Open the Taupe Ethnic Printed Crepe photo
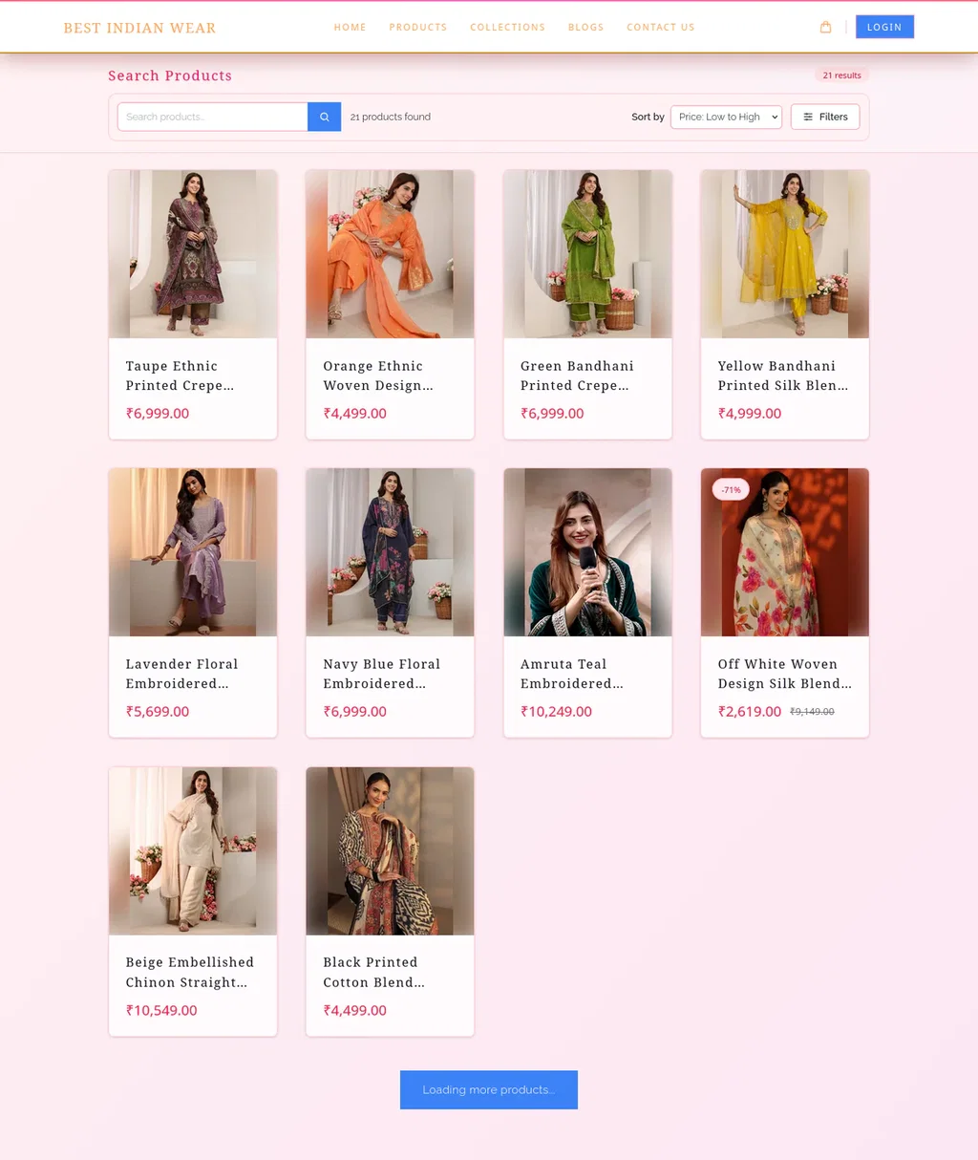978x1160 pixels. click(193, 254)
